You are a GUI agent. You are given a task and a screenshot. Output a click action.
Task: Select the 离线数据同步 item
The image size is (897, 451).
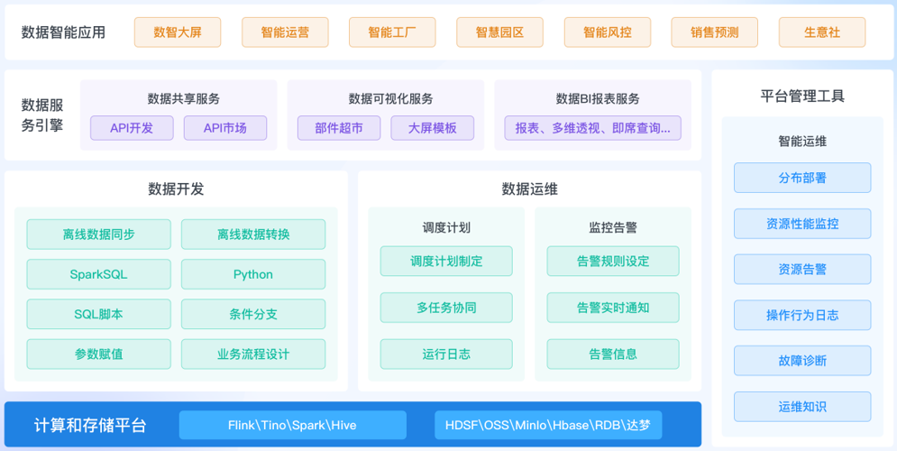pos(98,235)
